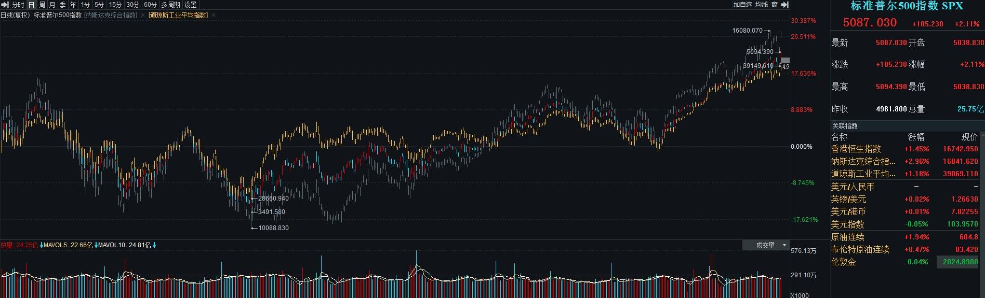Select 纳斯达克综合指数 row in related list
This screenshot has width=985, height=298.
(863, 162)
